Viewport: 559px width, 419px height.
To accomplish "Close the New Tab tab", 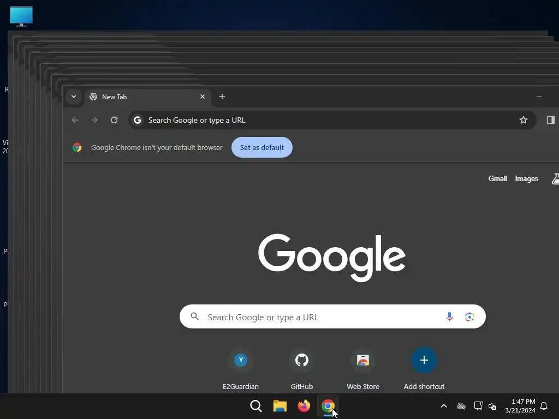I will click(x=203, y=97).
